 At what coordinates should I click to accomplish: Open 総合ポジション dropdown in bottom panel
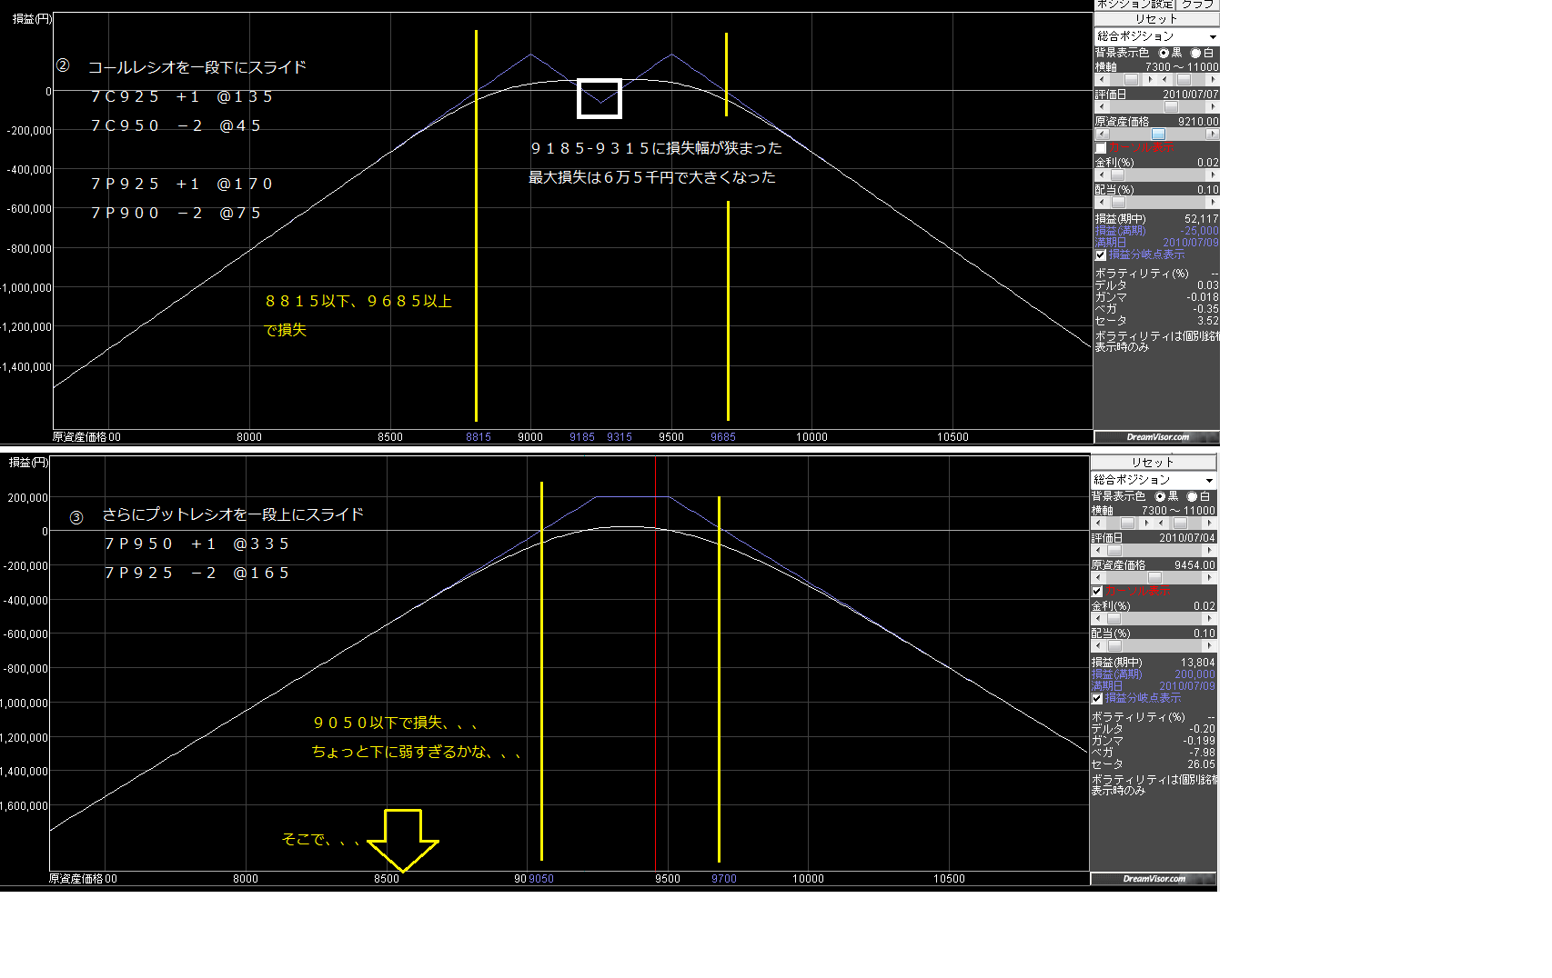click(1208, 481)
